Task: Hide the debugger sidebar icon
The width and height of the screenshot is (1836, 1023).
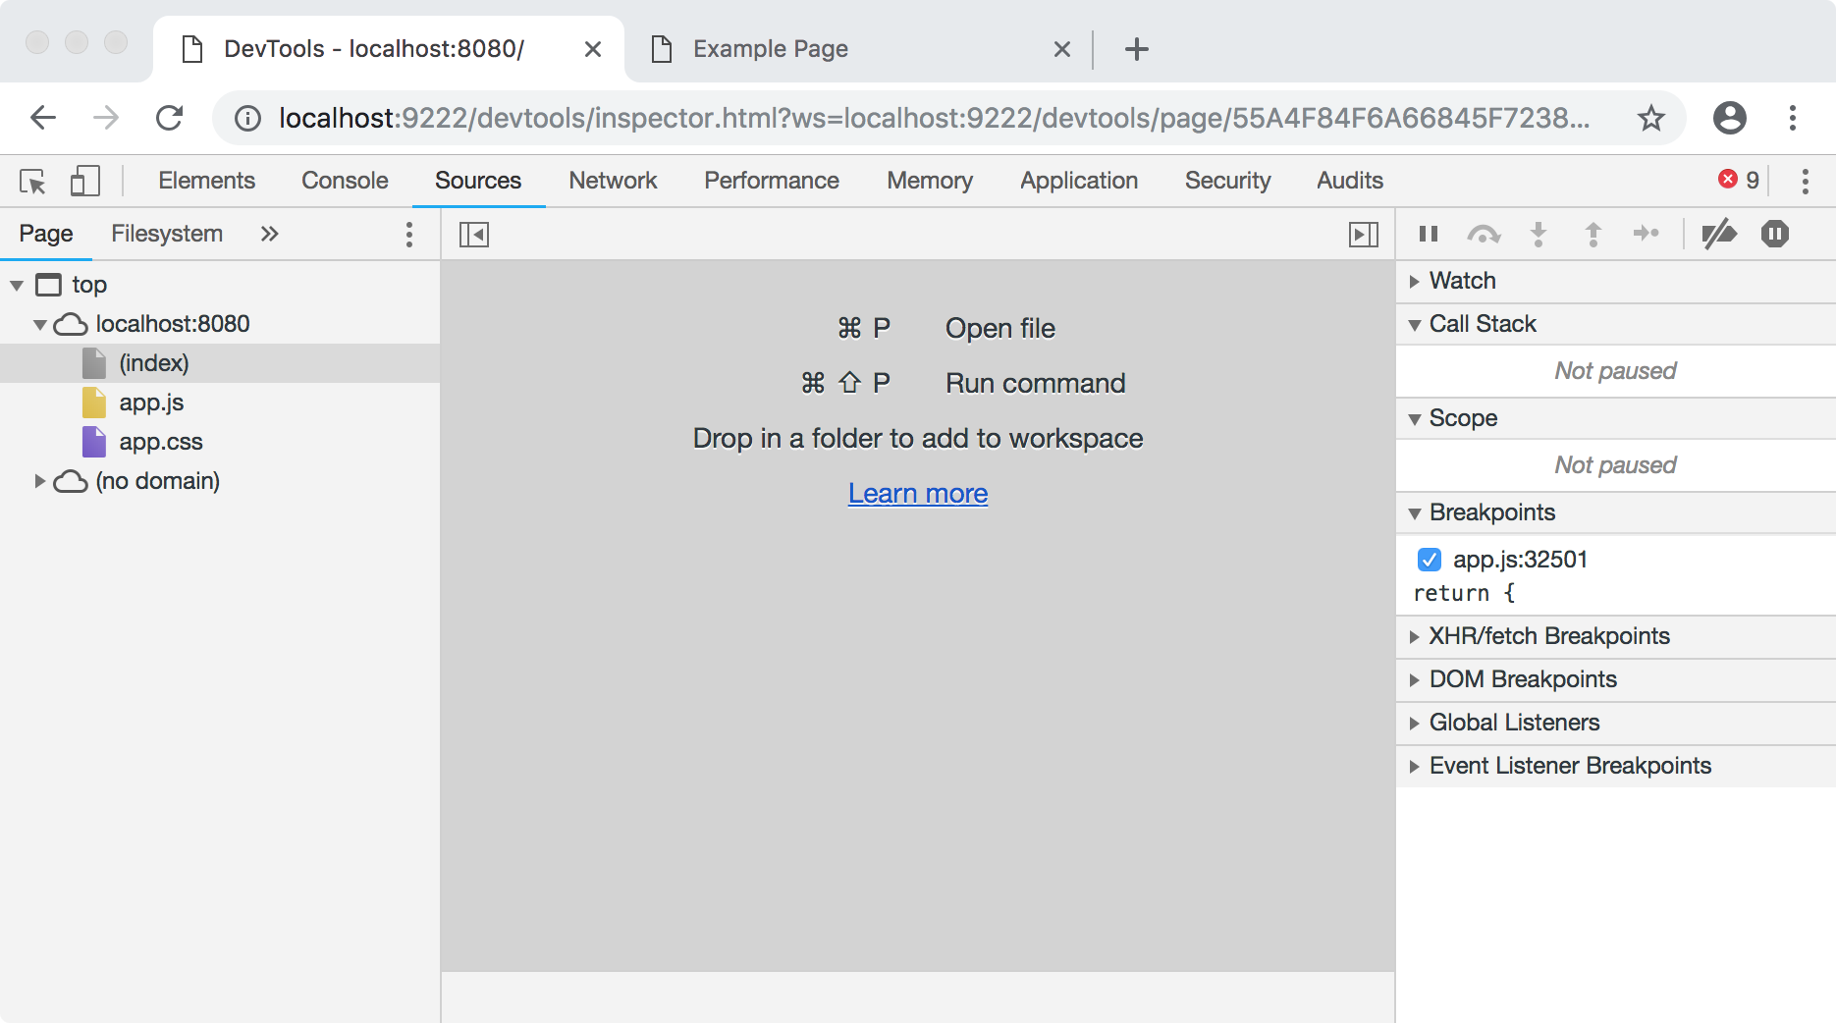Action: [x=1364, y=235]
